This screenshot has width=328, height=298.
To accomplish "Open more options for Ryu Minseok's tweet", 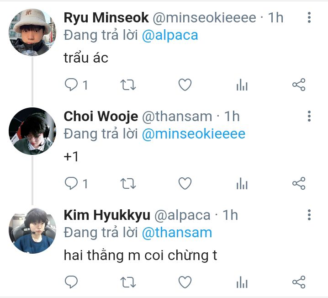I will [309, 18].
